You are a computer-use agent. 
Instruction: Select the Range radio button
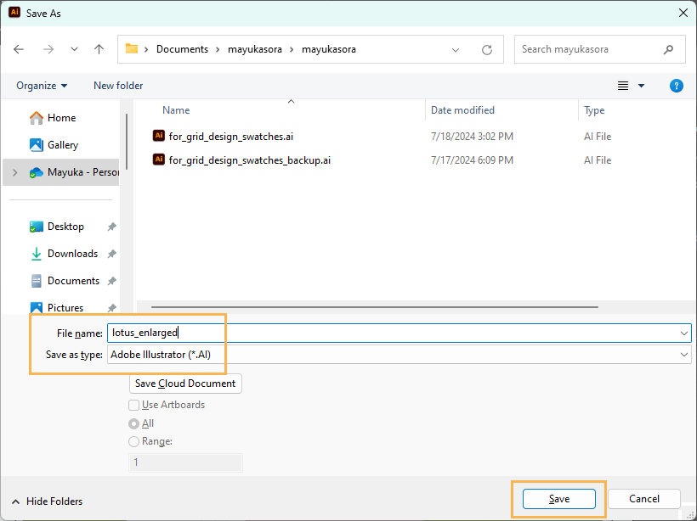pos(133,441)
